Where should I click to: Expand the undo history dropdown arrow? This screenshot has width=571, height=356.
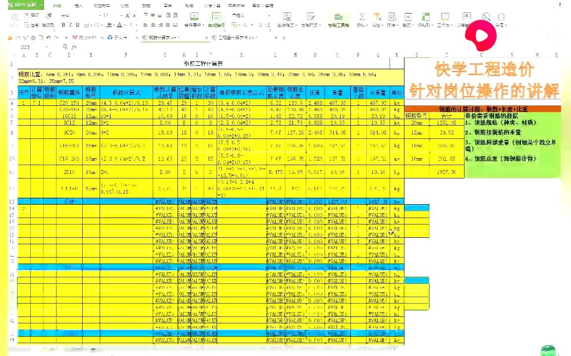65,37
